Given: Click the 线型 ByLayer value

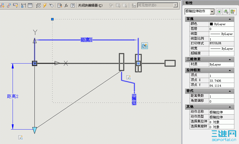Looking at the screenshot, I should tap(221, 34).
